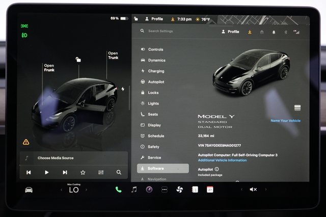Tap the Model Y car image in settings
The width and height of the screenshot is (326, 217).
pos(251,72)
